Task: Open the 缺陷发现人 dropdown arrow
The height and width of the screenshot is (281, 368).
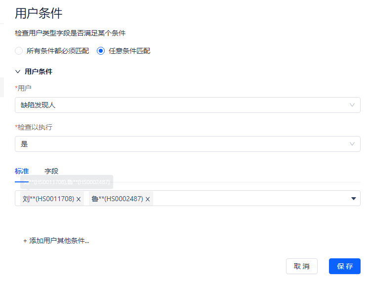Action: click(x=352, y=105)
